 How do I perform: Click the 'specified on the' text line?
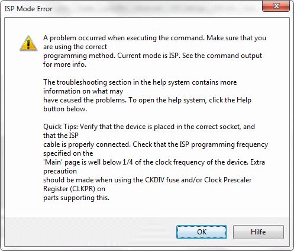[68, 153]
